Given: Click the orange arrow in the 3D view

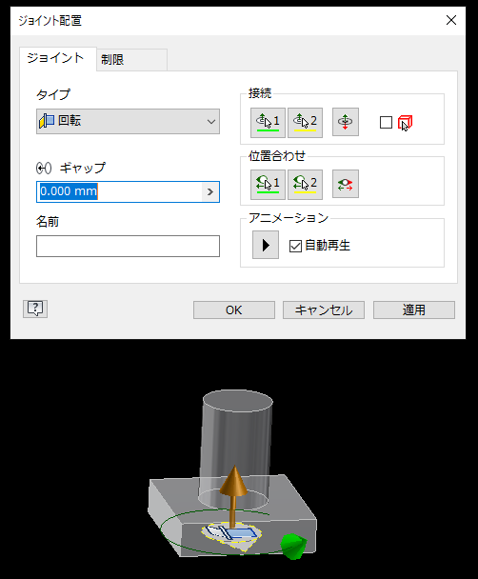Looking at the screenshot, I should click(233, 495).
